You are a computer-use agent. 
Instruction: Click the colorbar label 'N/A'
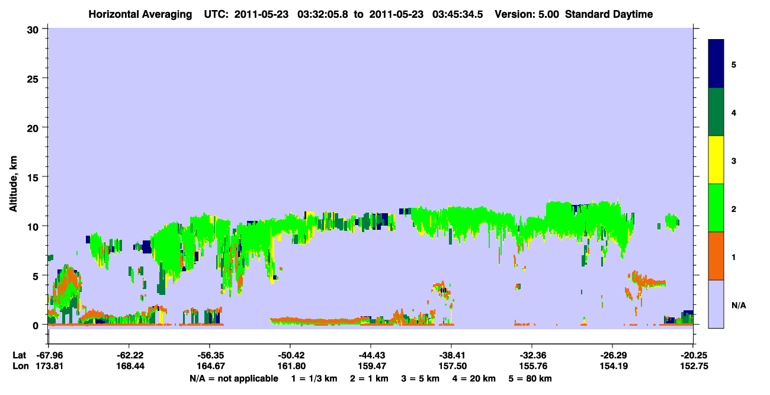[x=739, y=305]
